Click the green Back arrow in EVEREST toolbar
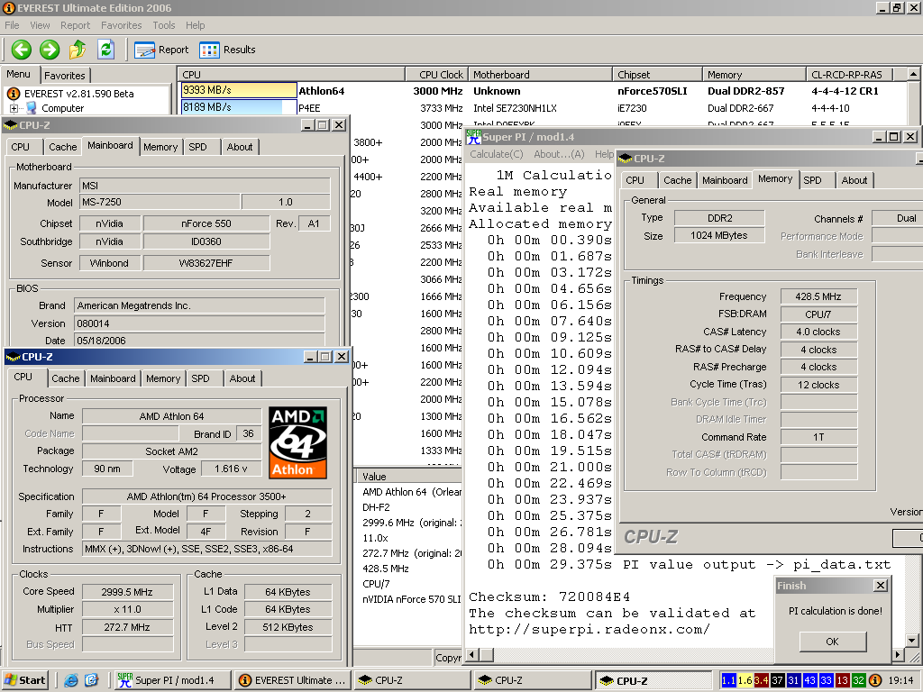The height and width of the screenshot is (692, 923). coord(22,50)
